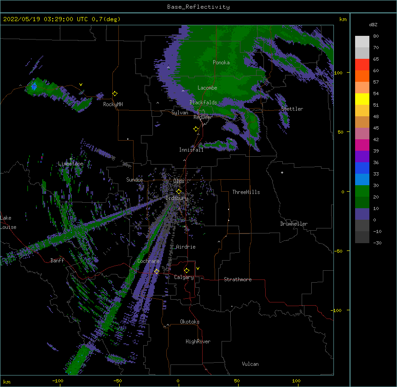This screenshot has width=397, height=387.
Task: Click the Limestone label
Action: pyautogui.click(x=70, y=164)
